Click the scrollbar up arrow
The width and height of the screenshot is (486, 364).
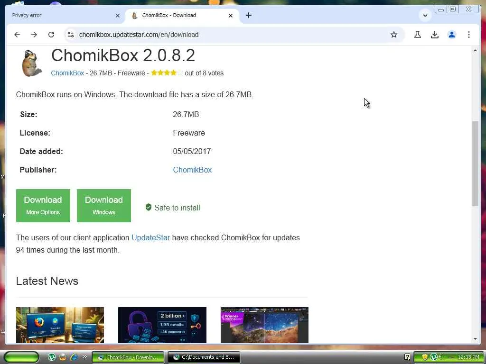click(x=475, y=50)
